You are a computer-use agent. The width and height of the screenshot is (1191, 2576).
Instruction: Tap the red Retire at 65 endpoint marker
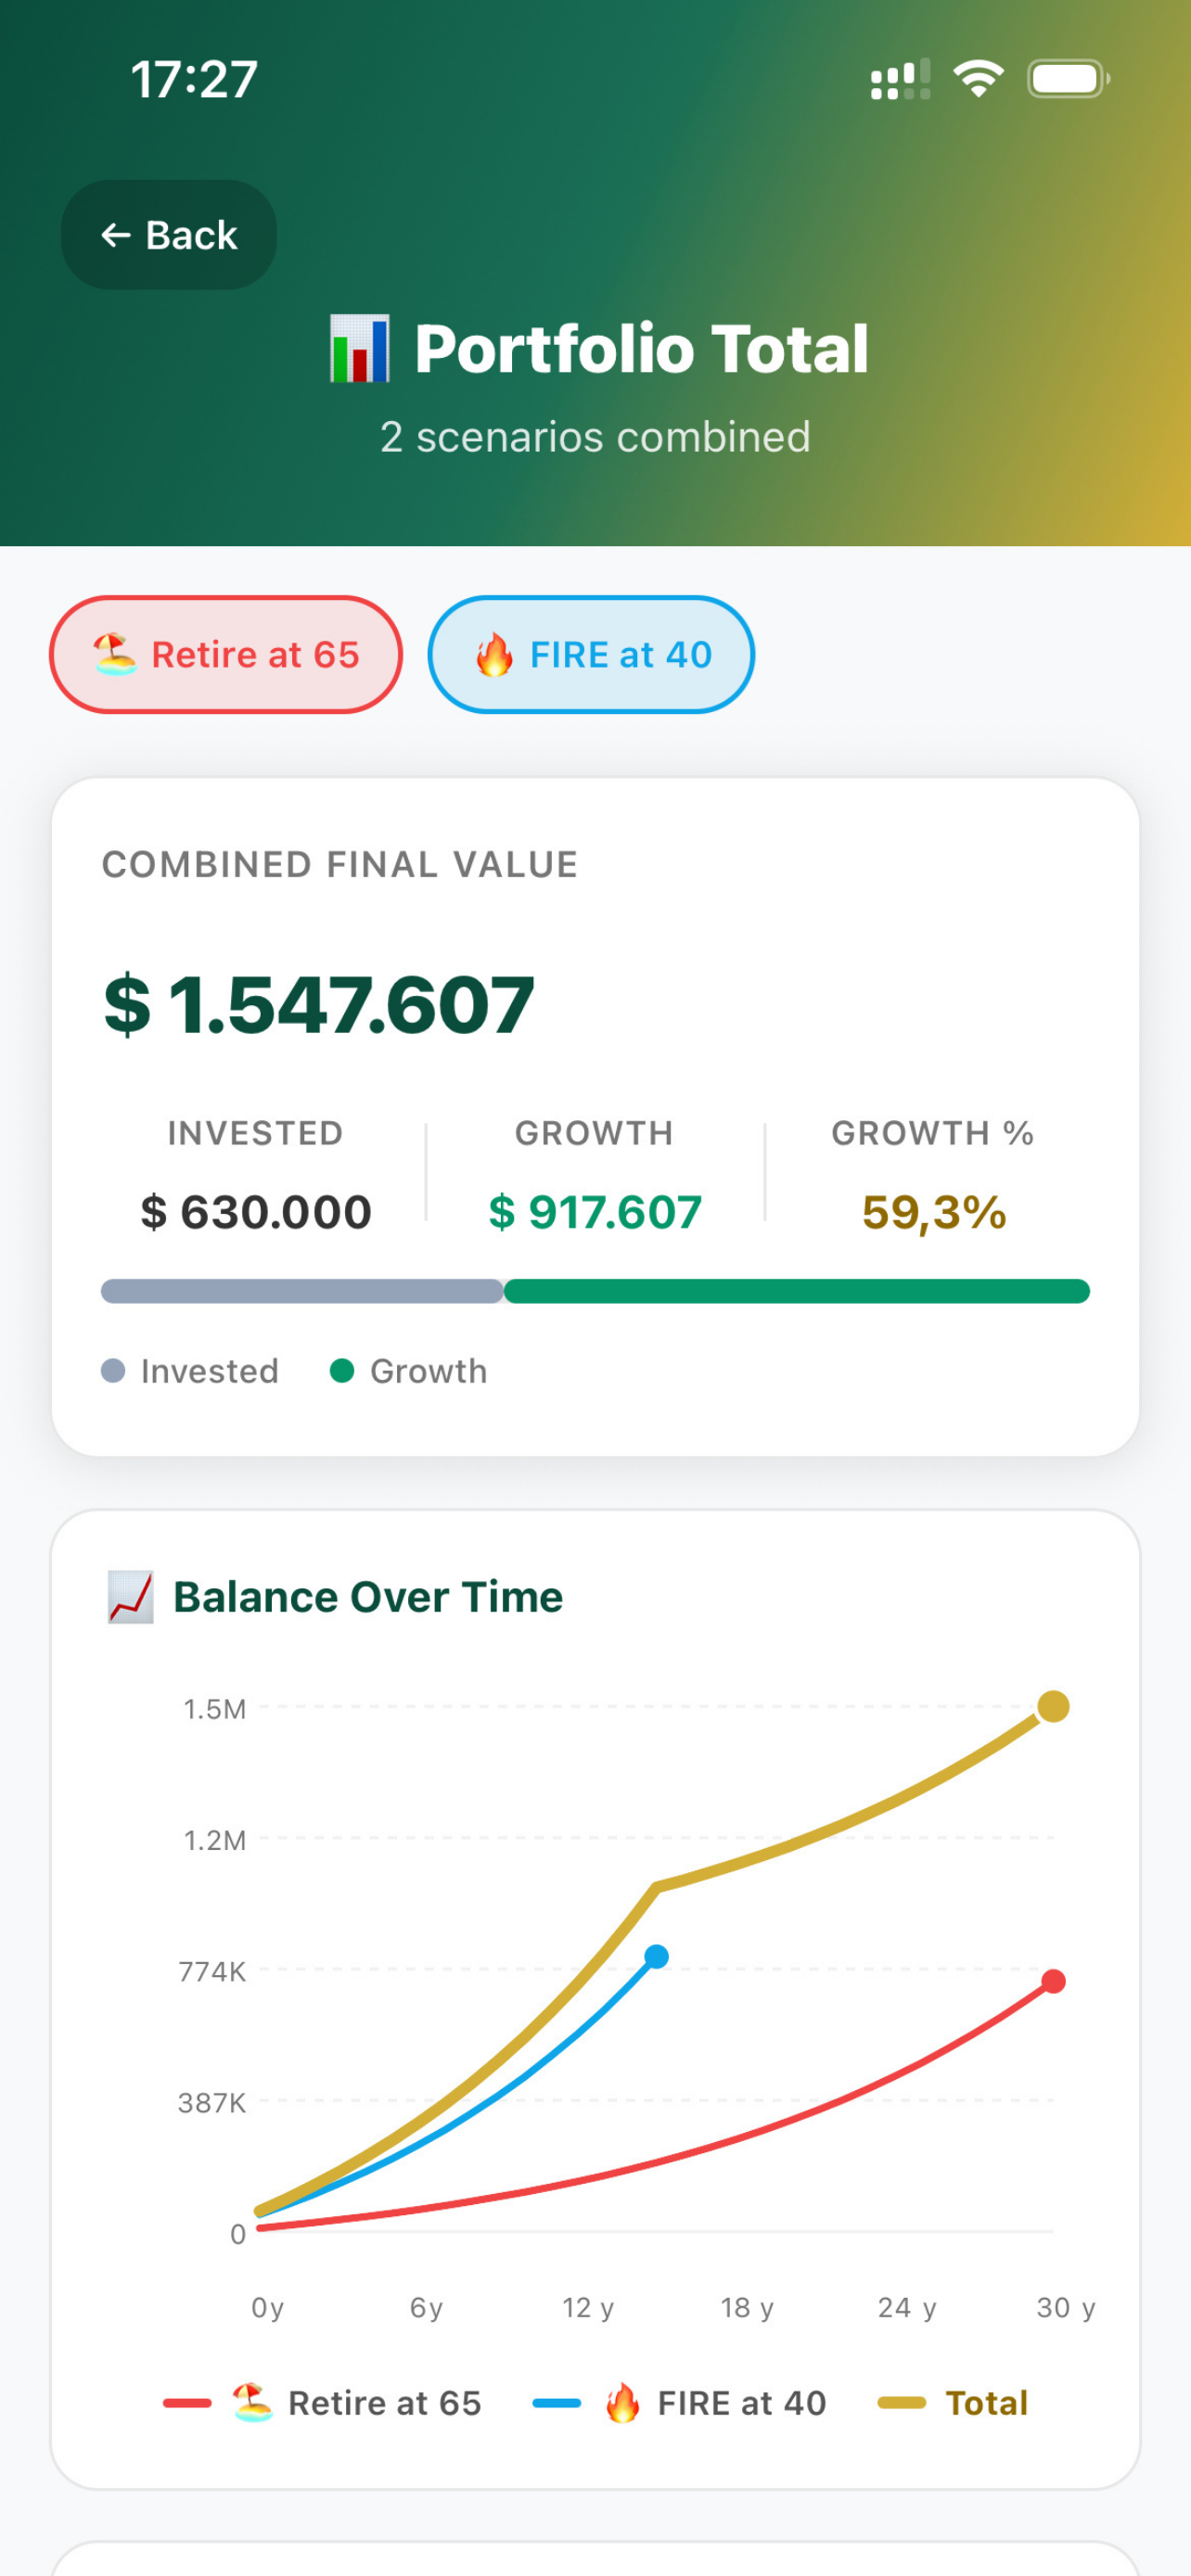(1053, 1981)
